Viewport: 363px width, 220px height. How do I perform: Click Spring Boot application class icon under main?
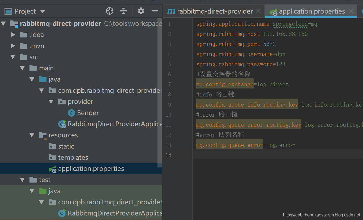(62, 124)
